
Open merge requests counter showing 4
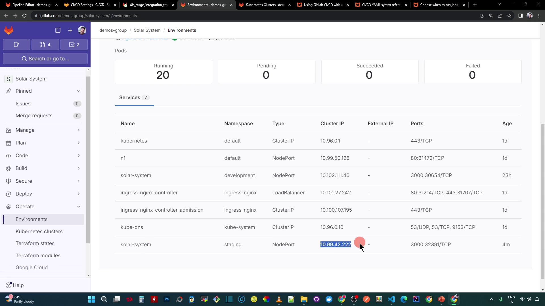45,44
